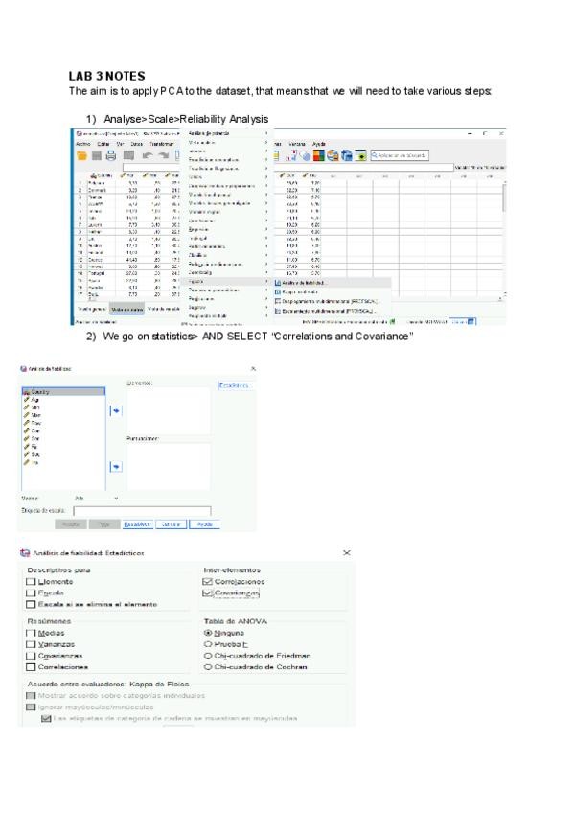Viewport: 575px width, 813px height.
Task: Check the Varianzas summary checkbox
Action: pos(31,644)
